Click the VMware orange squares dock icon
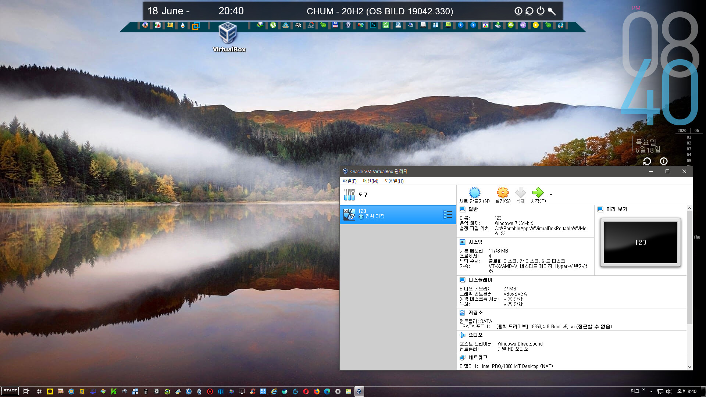 tap(196, 25)
